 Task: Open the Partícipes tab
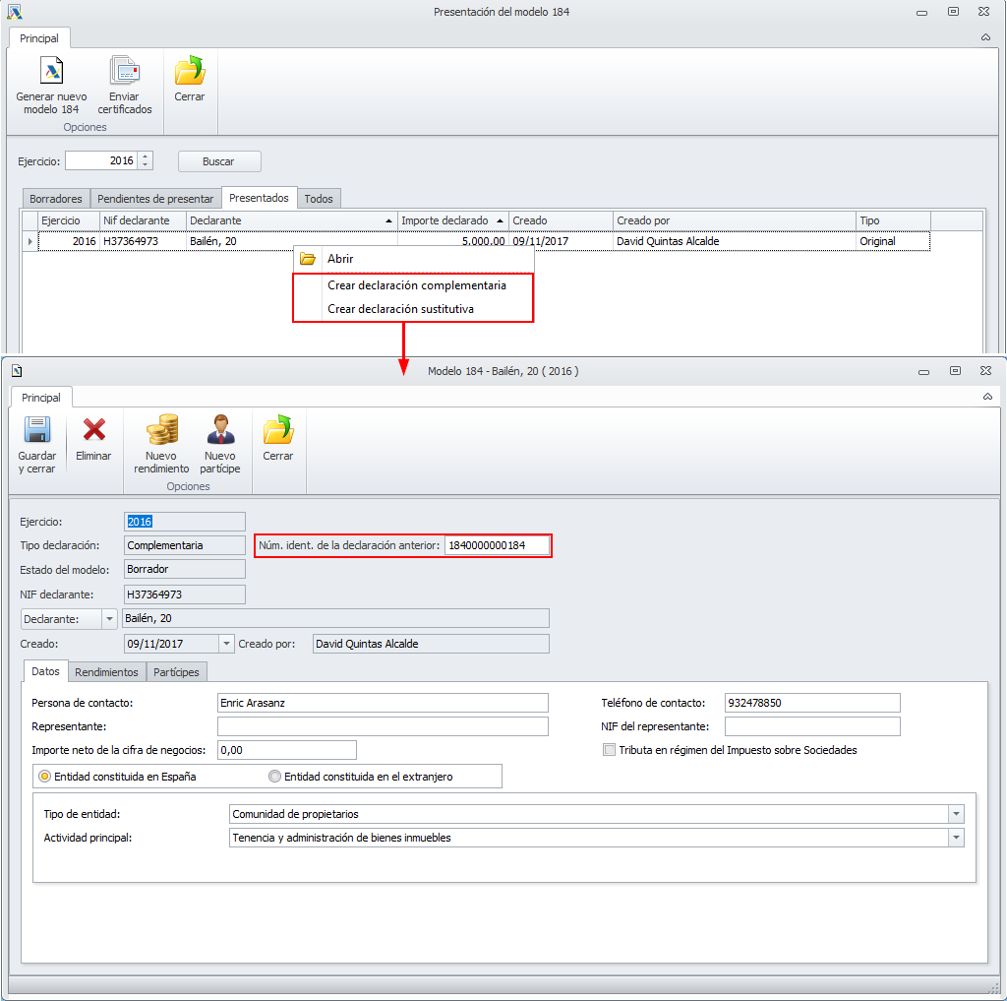[176, 672]
